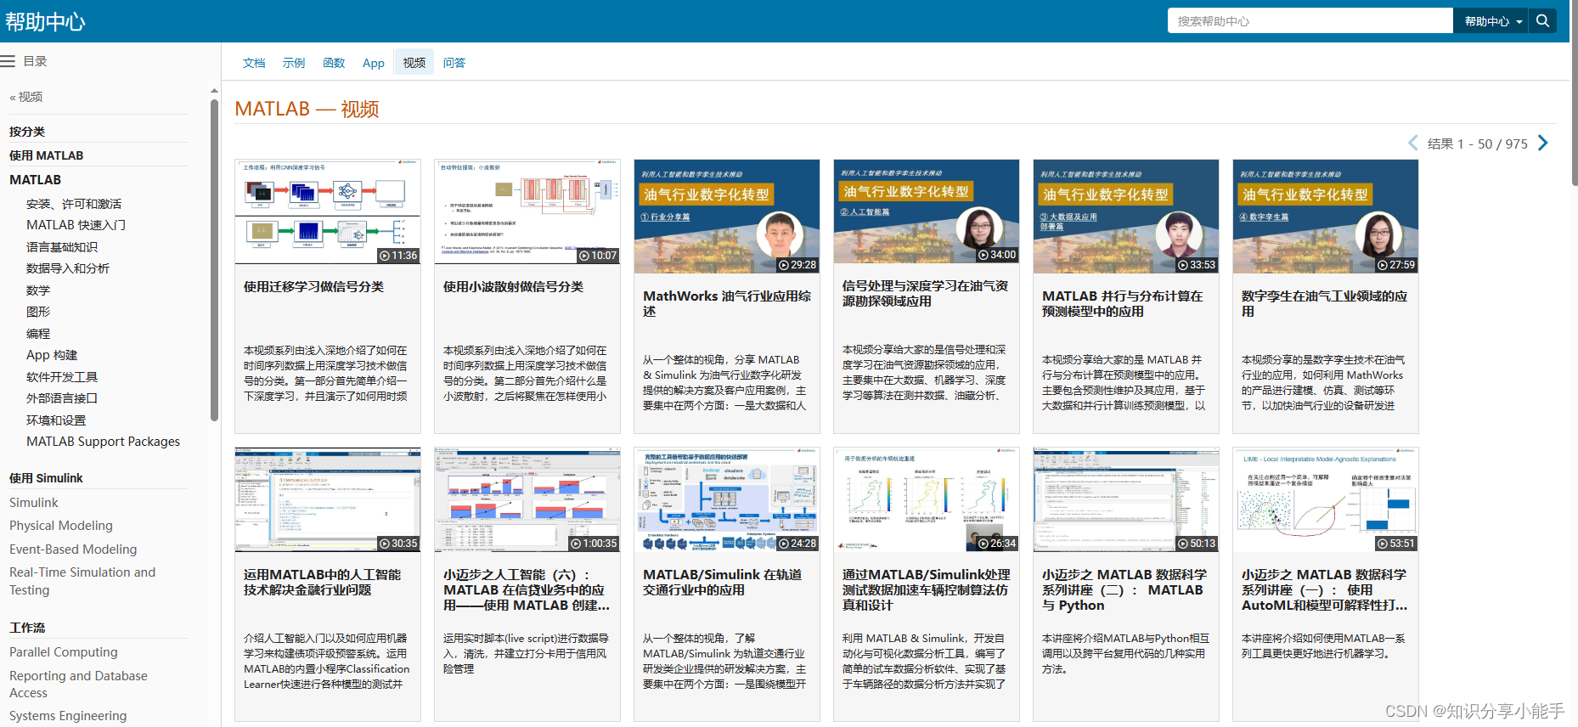This screenshot has height=727, width=1578.
Task: Click the 帮助中心 header logo text
Action: [45, 22]
